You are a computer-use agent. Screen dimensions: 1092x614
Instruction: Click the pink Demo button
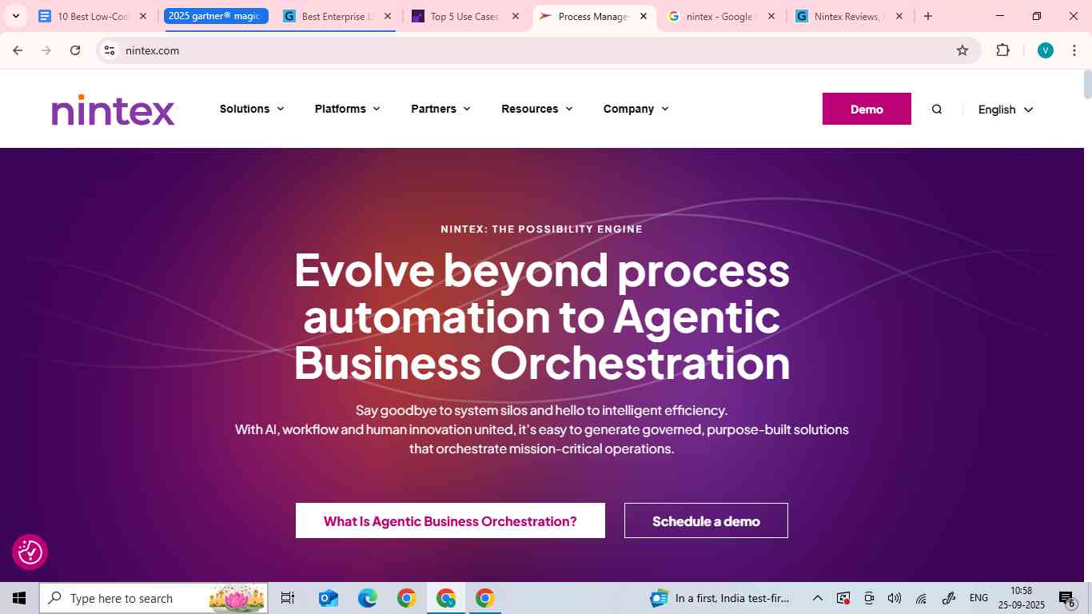(x=867, y=109)
